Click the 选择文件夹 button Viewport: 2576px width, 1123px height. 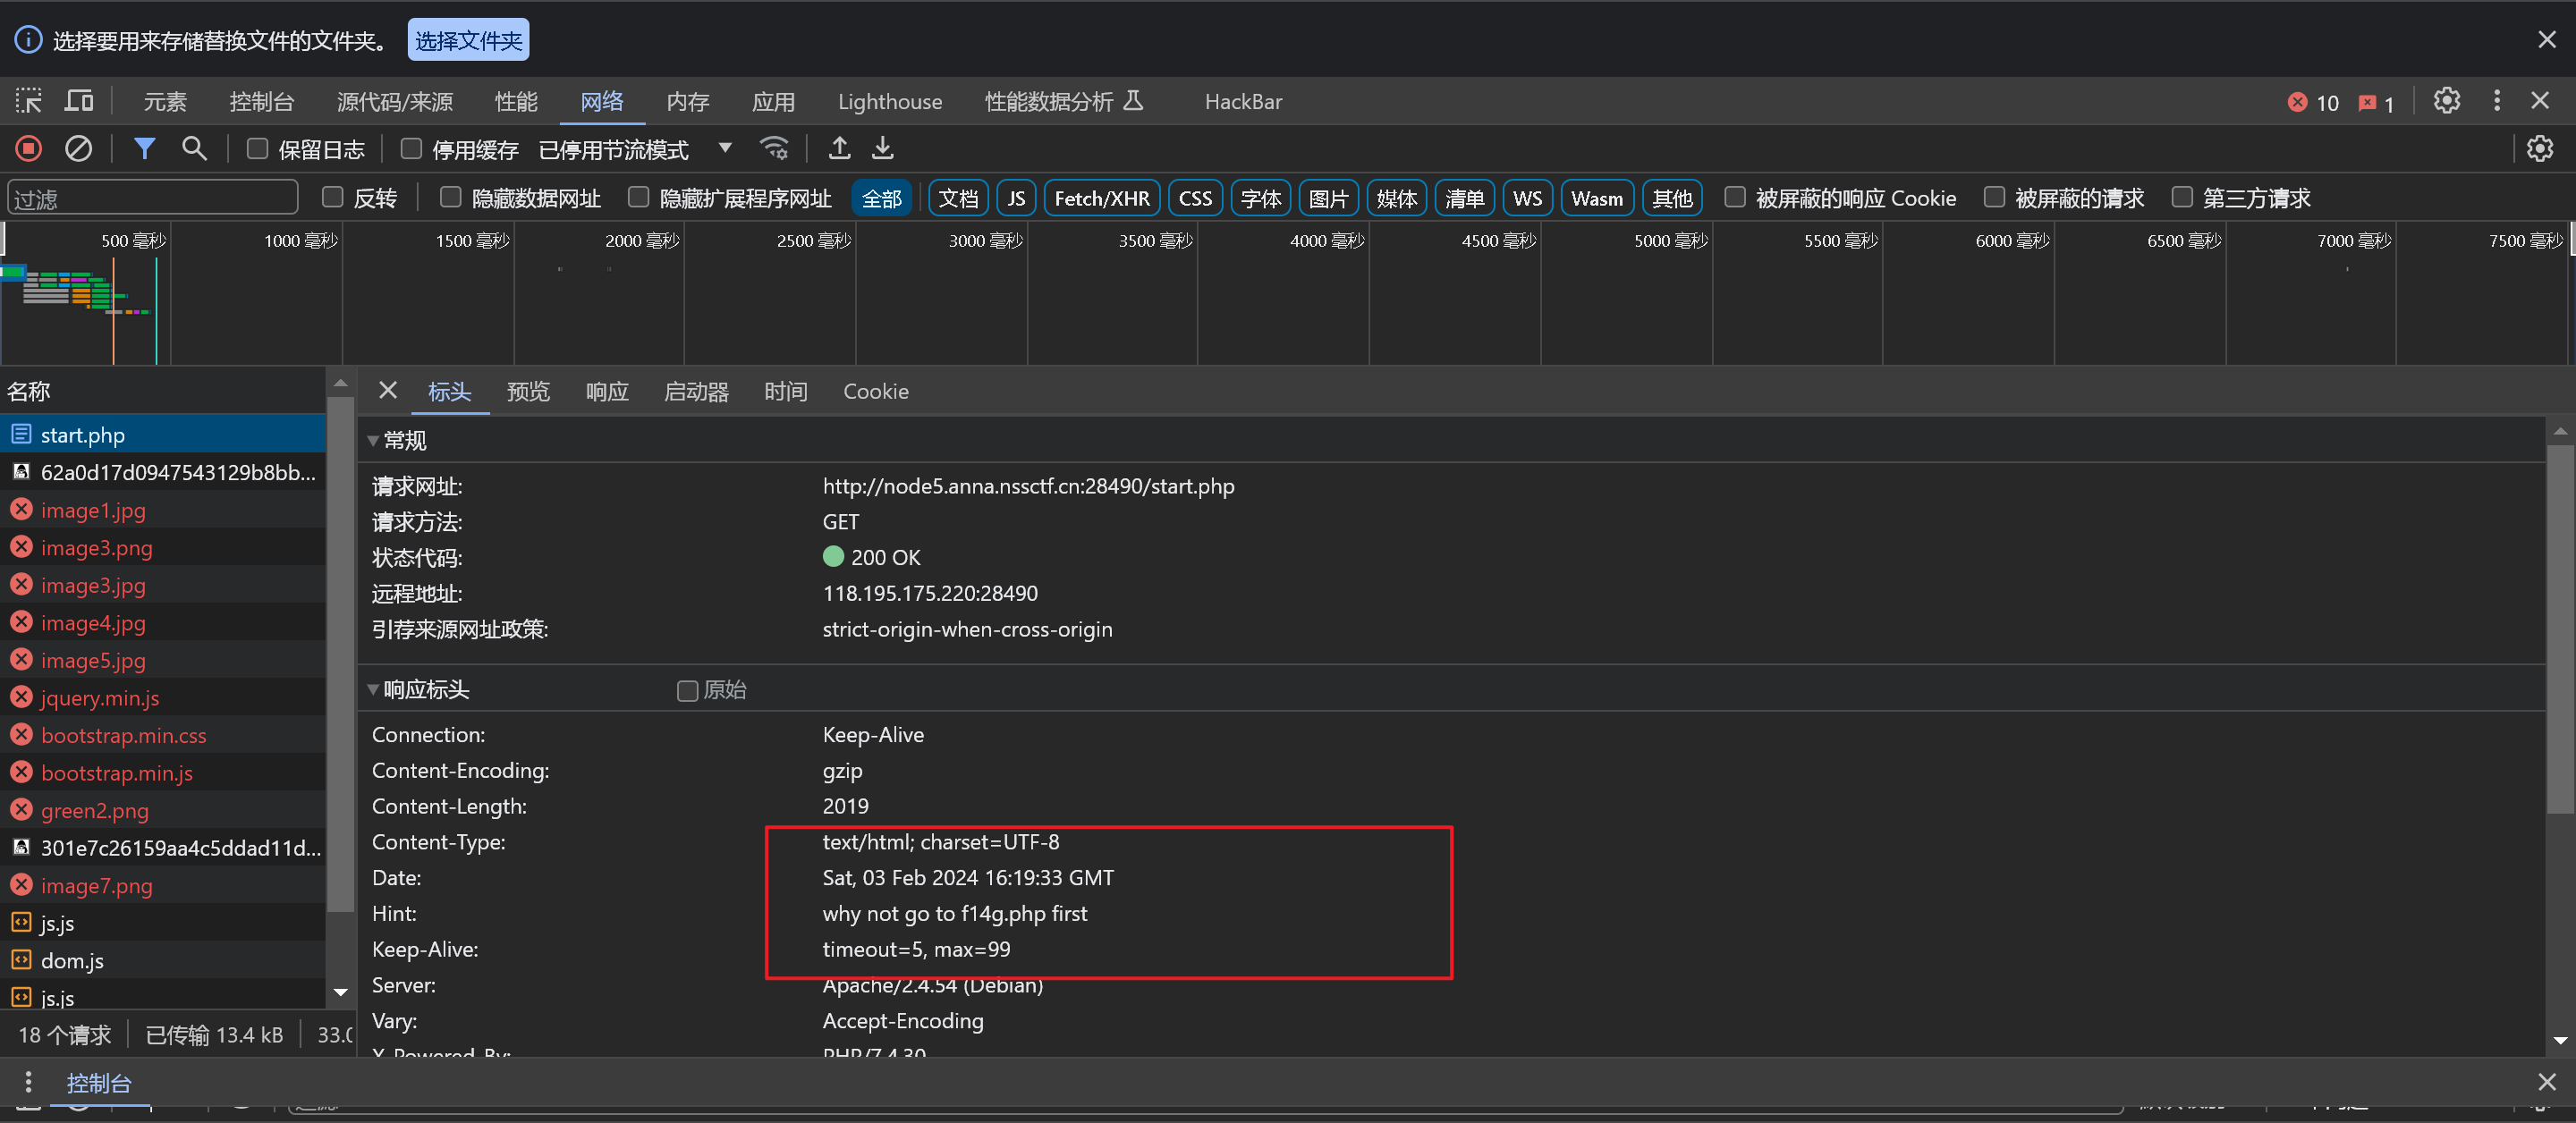(468, 40)
